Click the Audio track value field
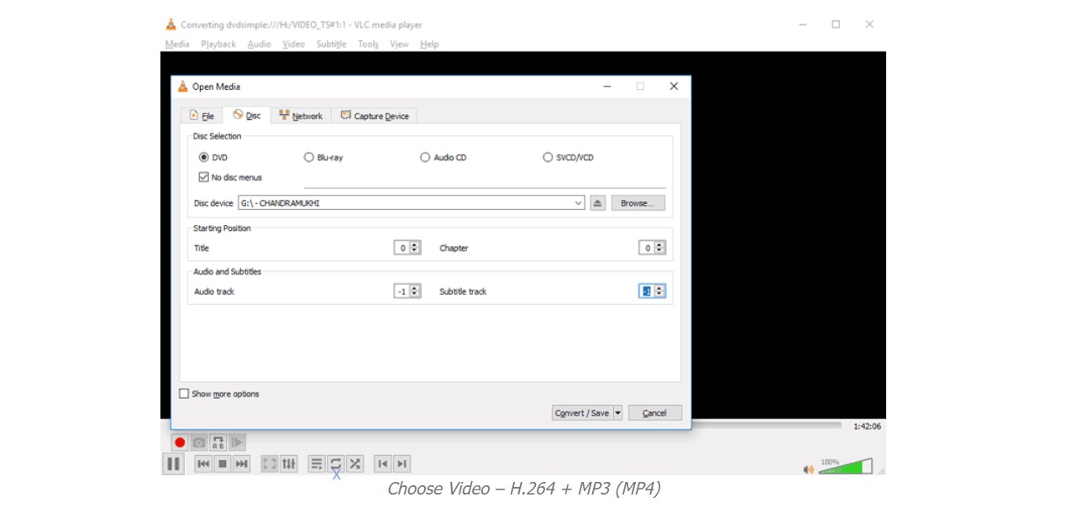The height and width of the screenshot is (513, 1087). pos(402,291)
